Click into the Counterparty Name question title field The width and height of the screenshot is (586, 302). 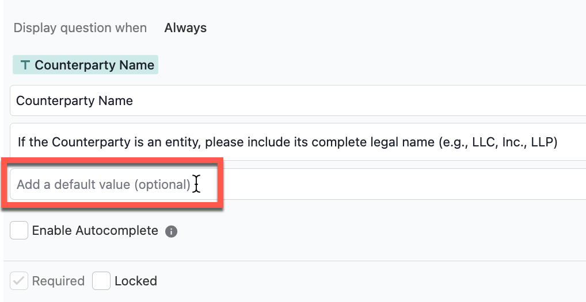pyautogui.click(x=298, y=100)
